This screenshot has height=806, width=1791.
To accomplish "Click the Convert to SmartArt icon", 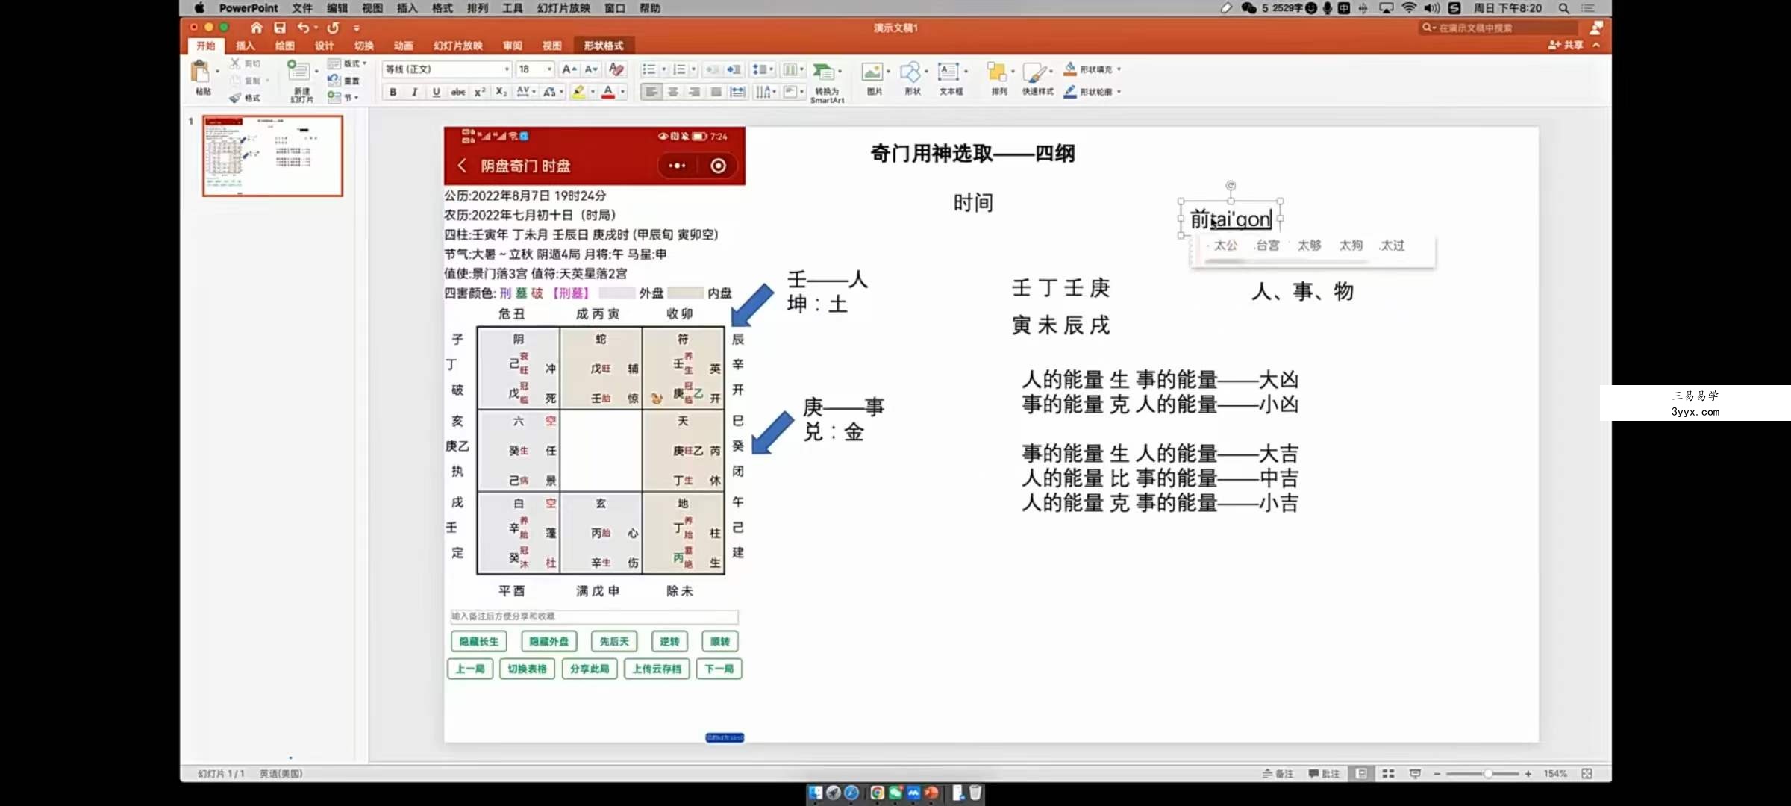I will pos(823,72).
